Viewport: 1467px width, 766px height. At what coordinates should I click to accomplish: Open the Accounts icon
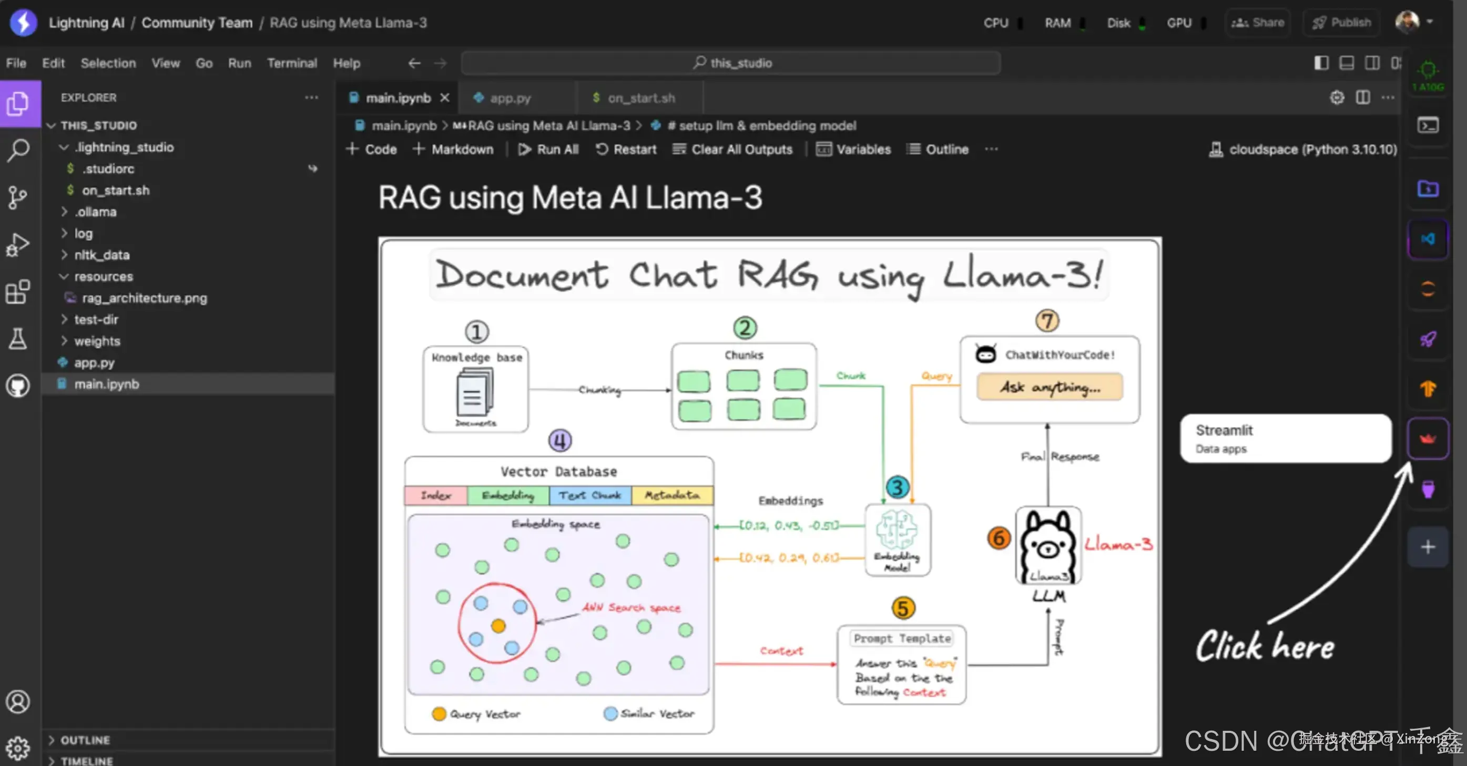pos(19,702)
